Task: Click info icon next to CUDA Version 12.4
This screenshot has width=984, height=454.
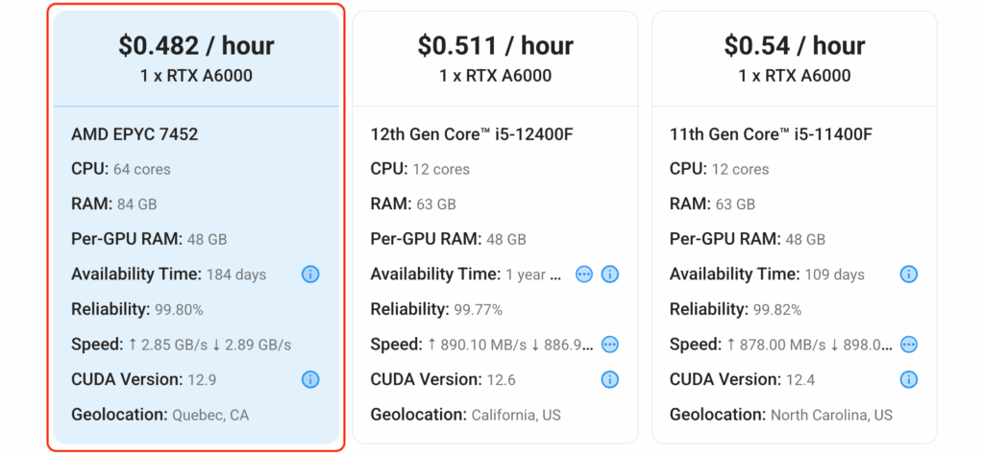Action: pos(909,379)
